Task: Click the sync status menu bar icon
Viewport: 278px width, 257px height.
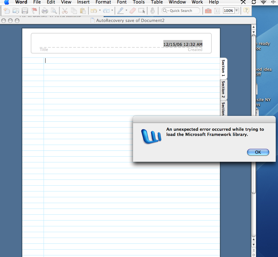Action: tap(254, 2)
